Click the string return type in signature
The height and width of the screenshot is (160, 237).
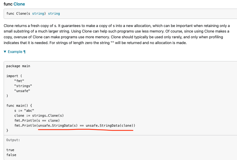point(54,13)
